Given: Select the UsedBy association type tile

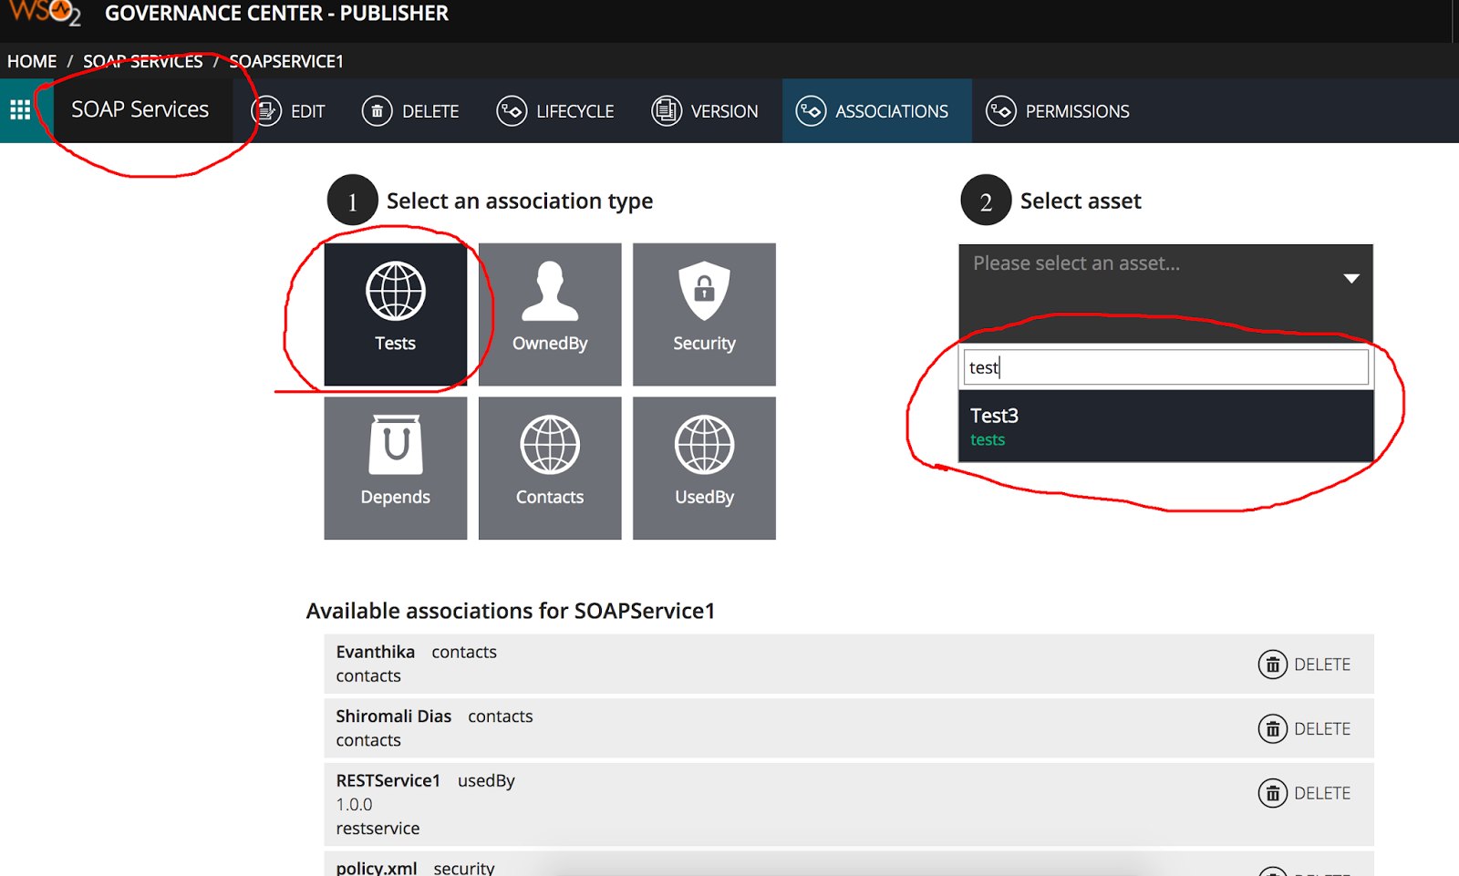Looking at the screenshot, I should click(x=704, y=468).
